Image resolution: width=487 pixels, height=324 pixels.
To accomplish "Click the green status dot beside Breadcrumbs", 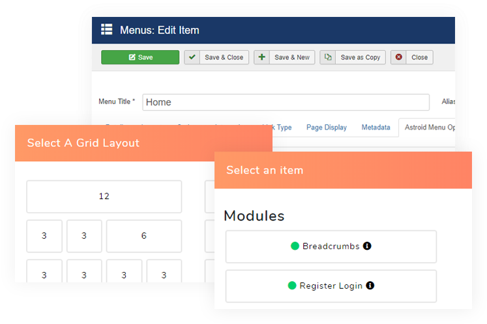I will click(295, 246).
